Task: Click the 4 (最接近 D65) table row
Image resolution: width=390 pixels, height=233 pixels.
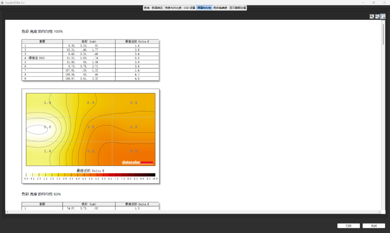Action: [x=90, y=58]
